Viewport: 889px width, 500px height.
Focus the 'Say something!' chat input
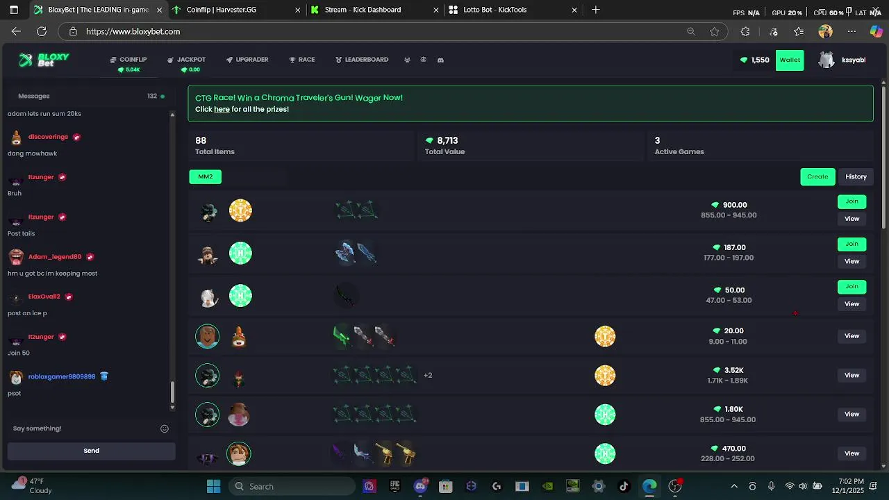coord(83,428)
